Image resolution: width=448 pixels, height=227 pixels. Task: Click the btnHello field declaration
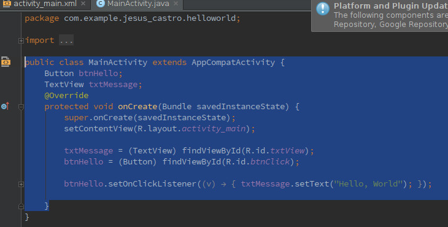click(83, 74)
